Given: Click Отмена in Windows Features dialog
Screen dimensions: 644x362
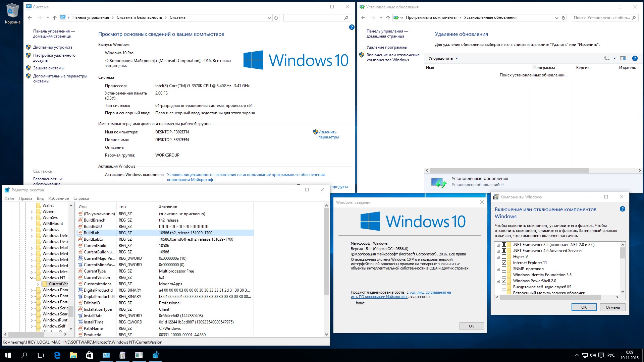Looking at the screenshot, I should (612, 307).
